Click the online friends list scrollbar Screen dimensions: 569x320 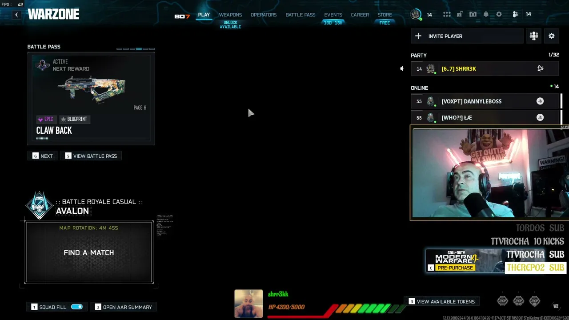coord(561,109)
